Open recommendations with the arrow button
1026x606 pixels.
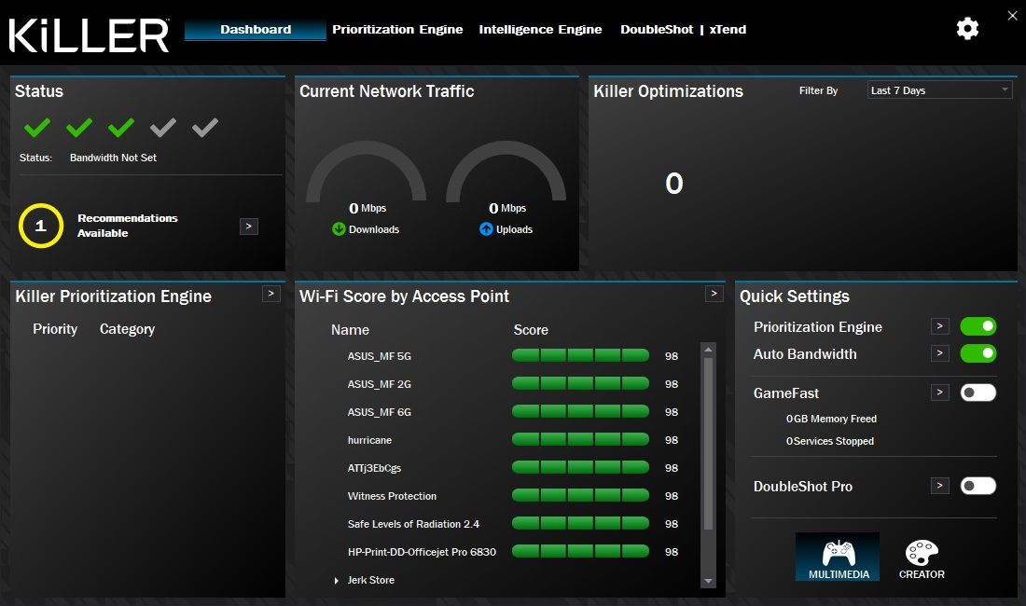tap(249, 227)
